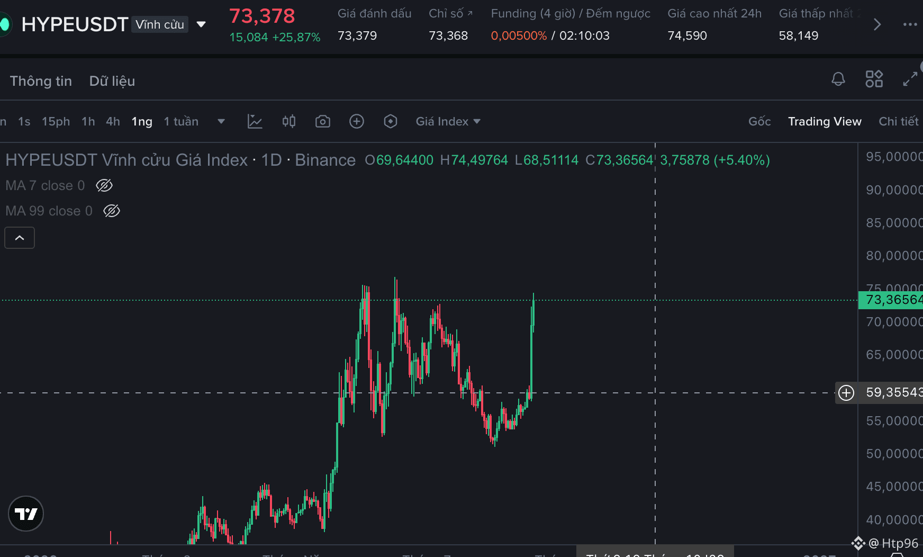Screen dimensions: 923x557
Task: Open the indicators line-chart icon
Action: click(255, 121)
